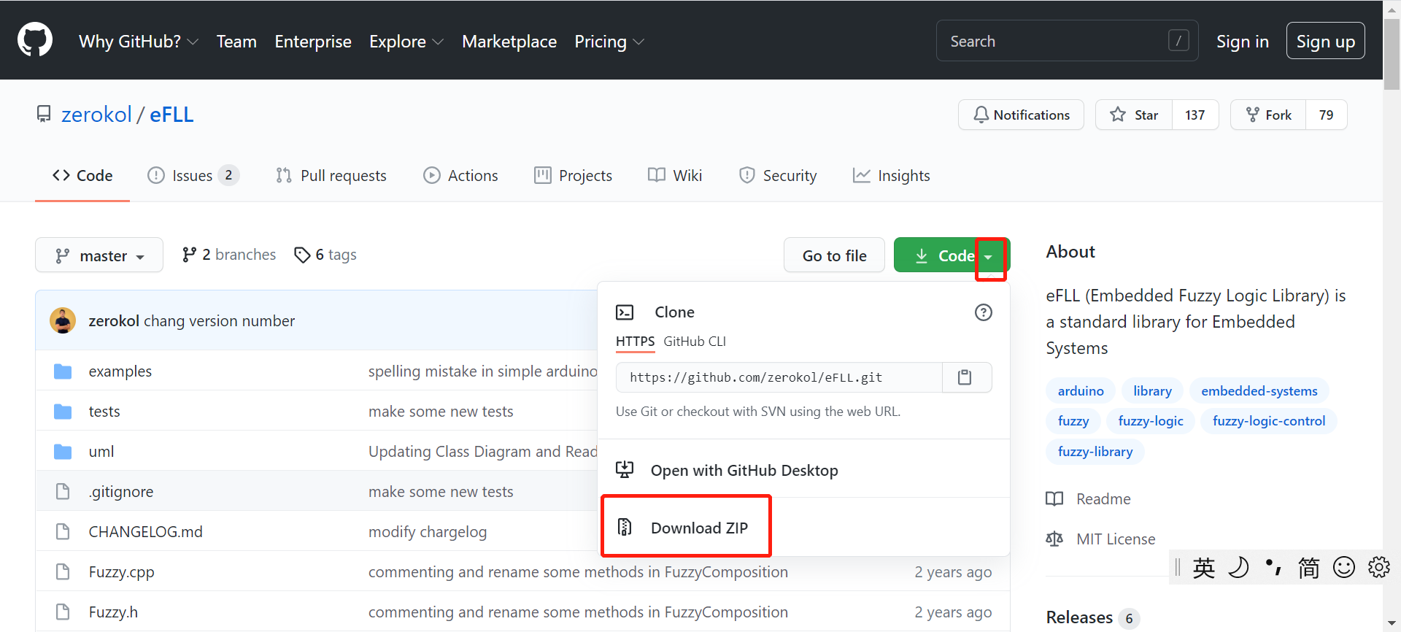Open the .gitignore file
Viewport: 1401px width, 632px height.
tap(121, 492)
